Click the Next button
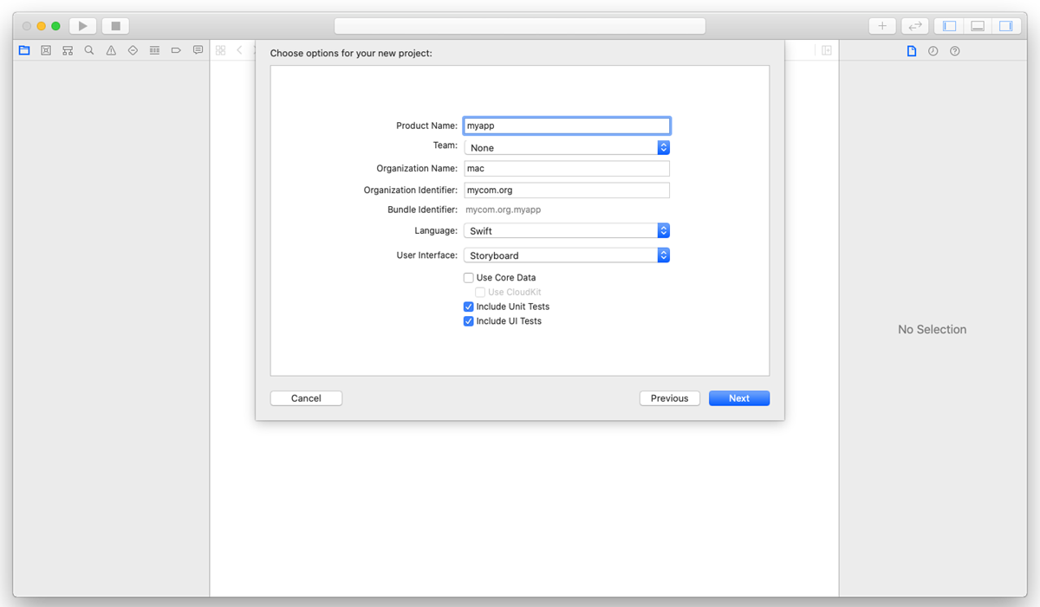This screenshot has height=607, width=1040. click(x=738, y=397)
